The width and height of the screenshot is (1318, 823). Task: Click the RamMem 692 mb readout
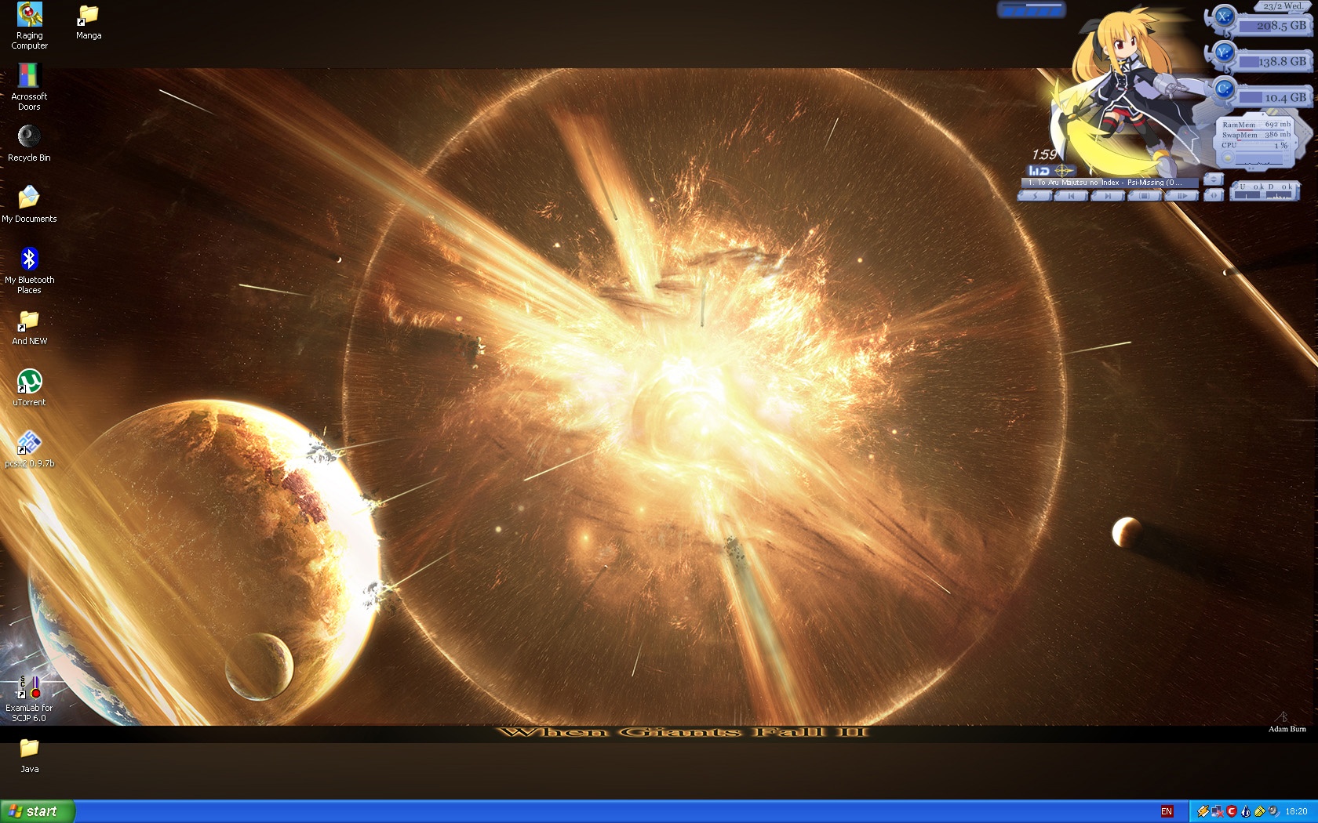1256,125
